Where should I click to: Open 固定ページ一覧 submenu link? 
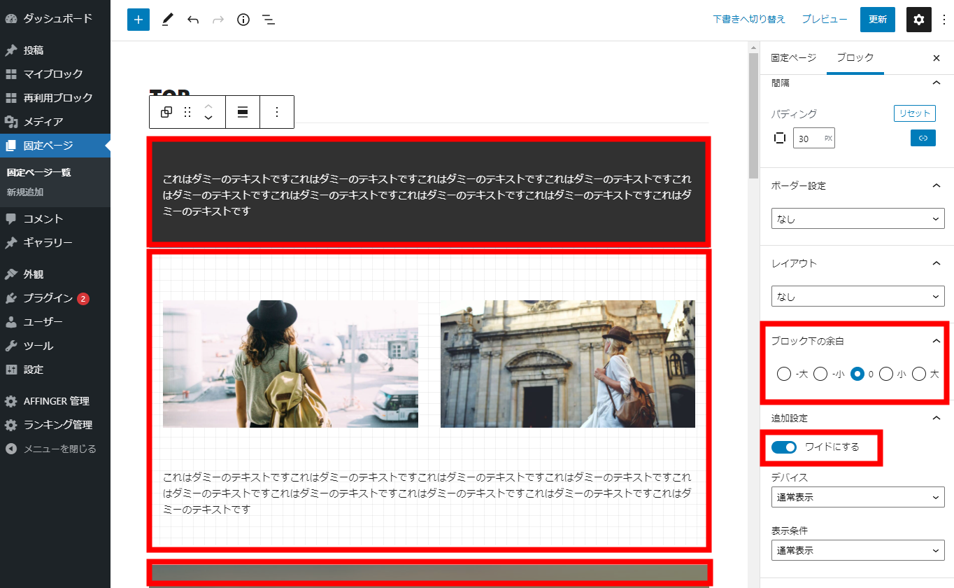click(x=39, y=172)
